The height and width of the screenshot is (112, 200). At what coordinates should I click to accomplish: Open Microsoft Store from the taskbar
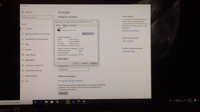click(52, 102)
